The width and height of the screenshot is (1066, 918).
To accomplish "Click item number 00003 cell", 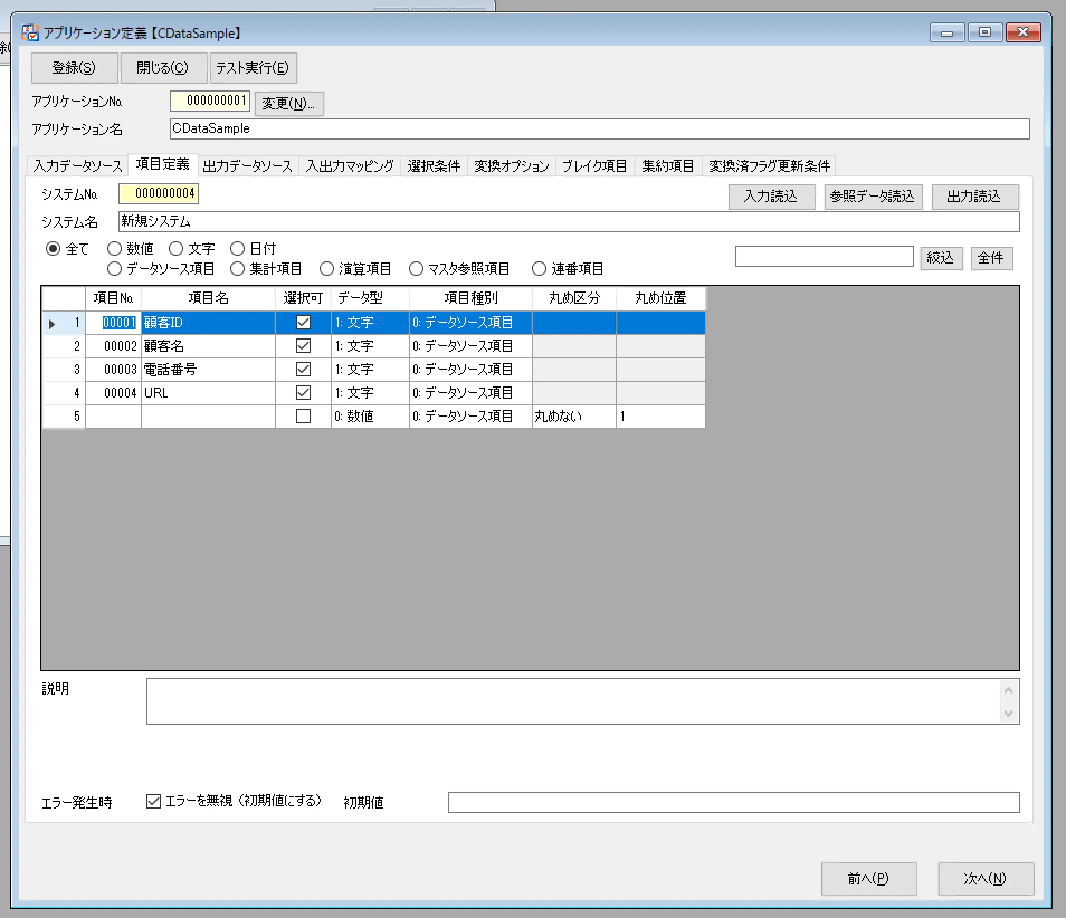I will pyautogui.click(x=113, y=370).
